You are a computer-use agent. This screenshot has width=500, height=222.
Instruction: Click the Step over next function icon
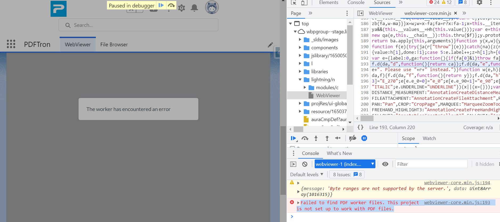pyautogui.click(x=305, y=138)
